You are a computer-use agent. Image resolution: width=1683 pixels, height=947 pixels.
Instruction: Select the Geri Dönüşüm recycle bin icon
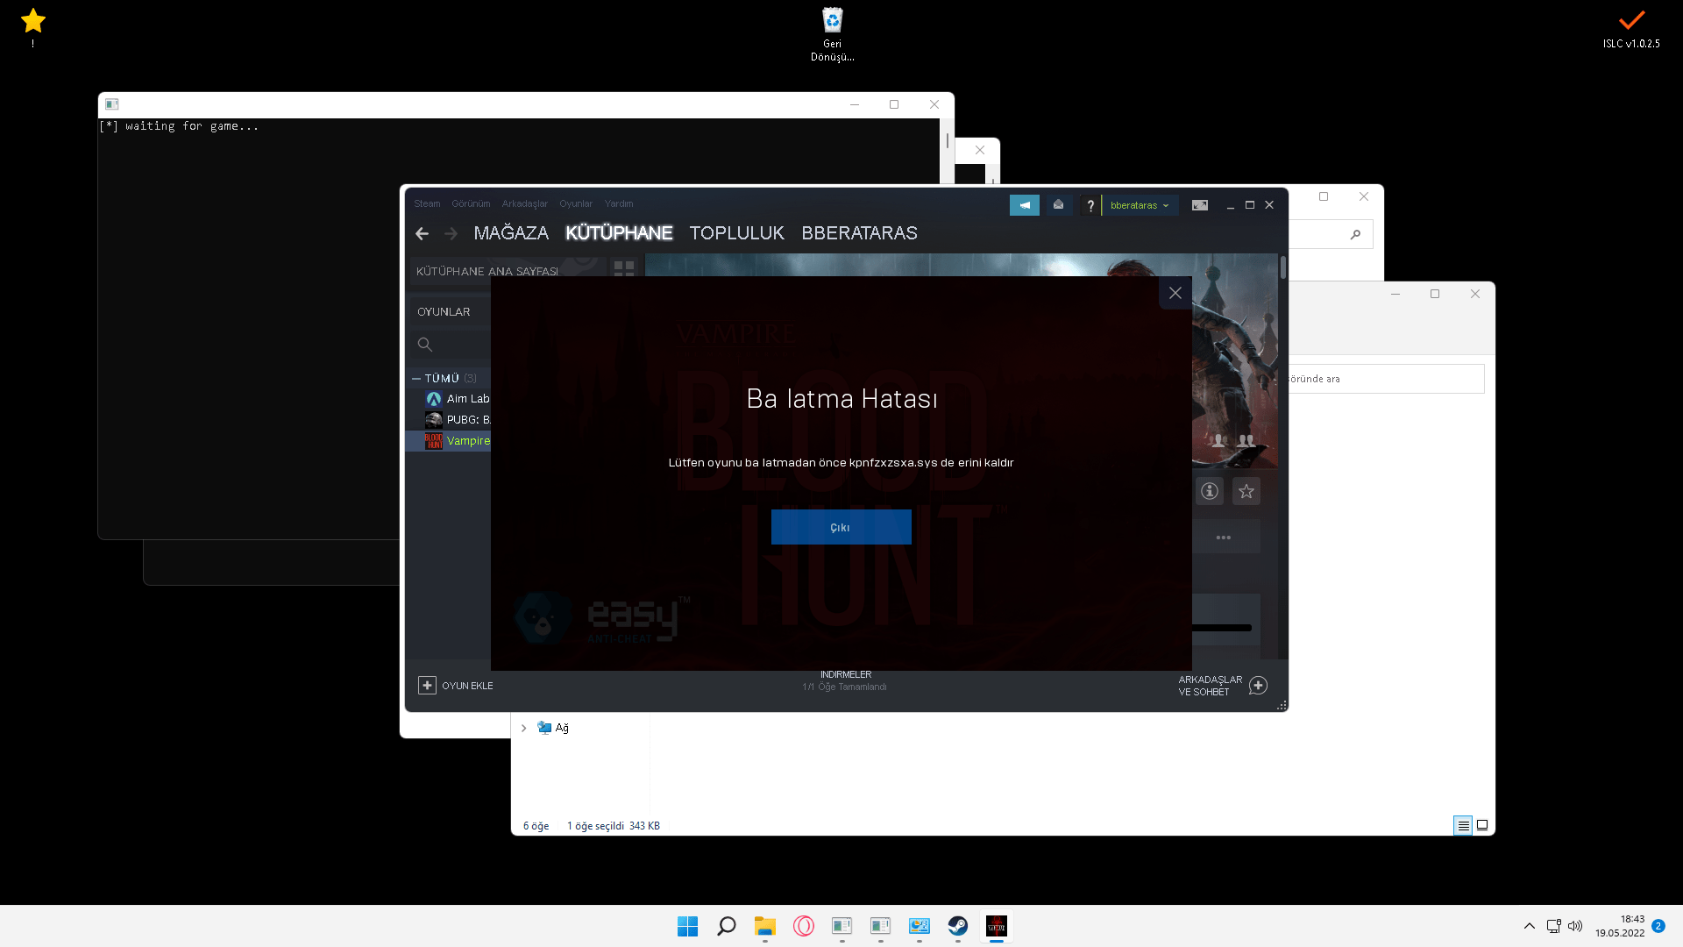pos(832,34)
